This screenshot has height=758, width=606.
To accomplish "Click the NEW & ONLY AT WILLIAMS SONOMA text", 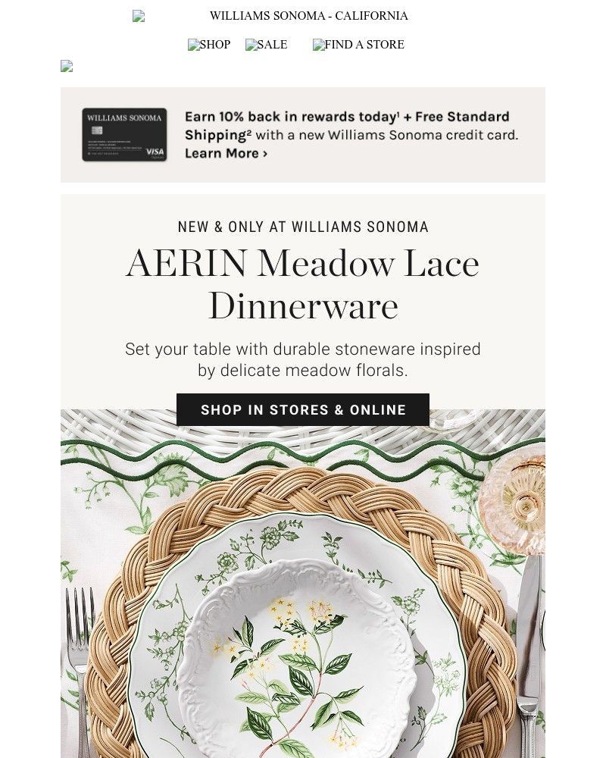I will tap(303, 227).
